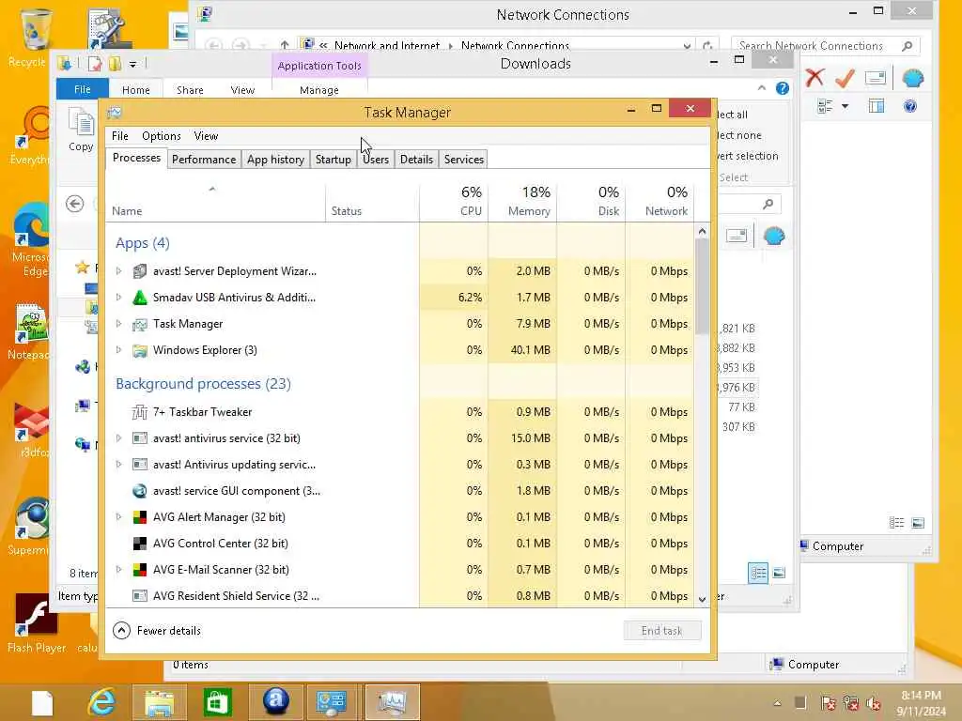The image size is (962, 721).
Task: Open Network Connections address bar dropdown
Action: (x=687, y=45)
